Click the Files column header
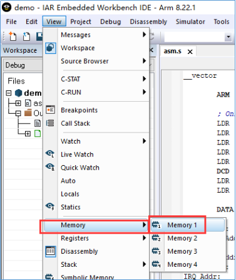The height and width of the screenshot is (280, 236). point(16,81)
